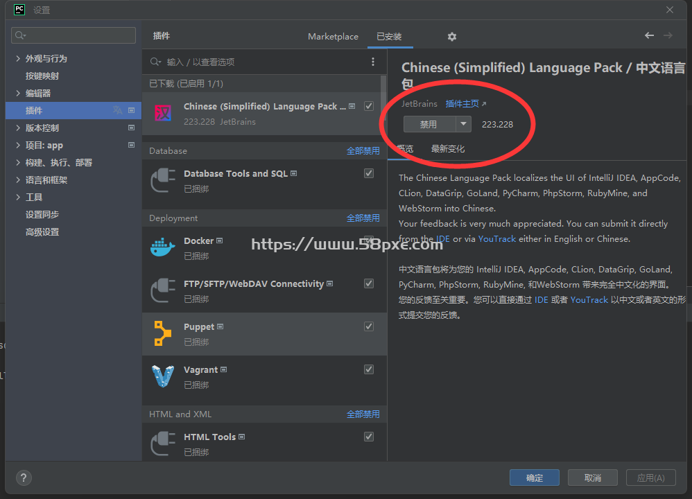Expand the 版本控制 settings node
The width and height of the screenshot is (692, 499).
[18, 128]
